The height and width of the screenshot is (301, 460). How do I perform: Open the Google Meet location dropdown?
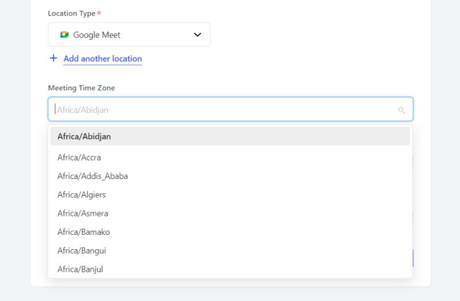129,35
